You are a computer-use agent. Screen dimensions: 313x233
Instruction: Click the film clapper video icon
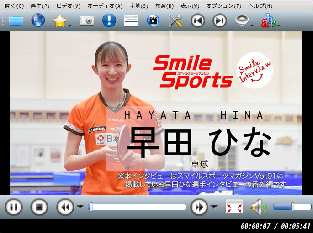pos(153,20)
